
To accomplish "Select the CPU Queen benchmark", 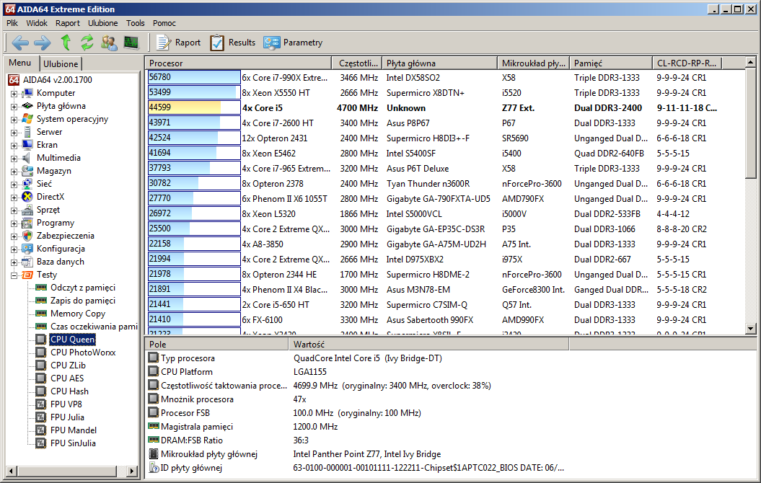I will 72,340.
